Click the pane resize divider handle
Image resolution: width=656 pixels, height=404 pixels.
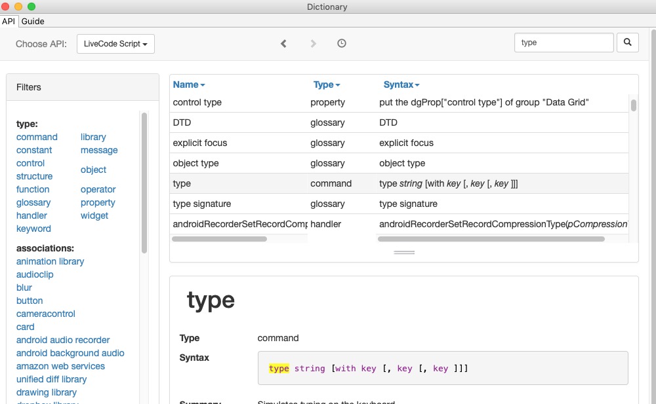404,252
